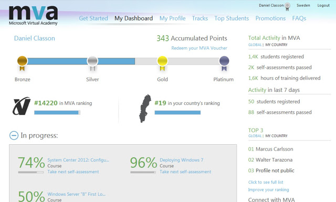Click the silver badge beside Daniel Classon
The width and height of the screenshot is (336, 202).
click(287, 6)
